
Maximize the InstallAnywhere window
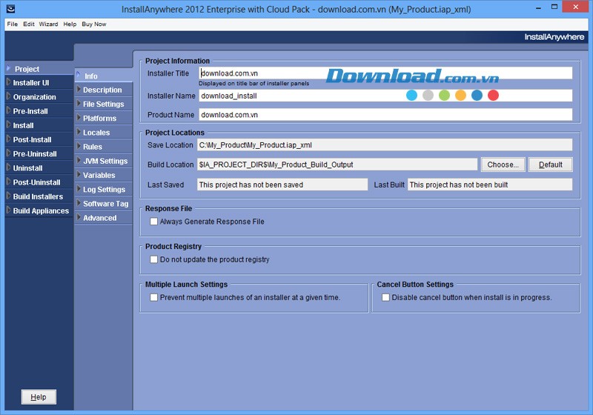[x=554, y=7]
